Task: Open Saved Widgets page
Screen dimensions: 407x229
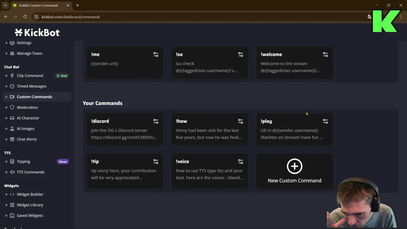Action: pyautogui.click(x=30, y=216)
